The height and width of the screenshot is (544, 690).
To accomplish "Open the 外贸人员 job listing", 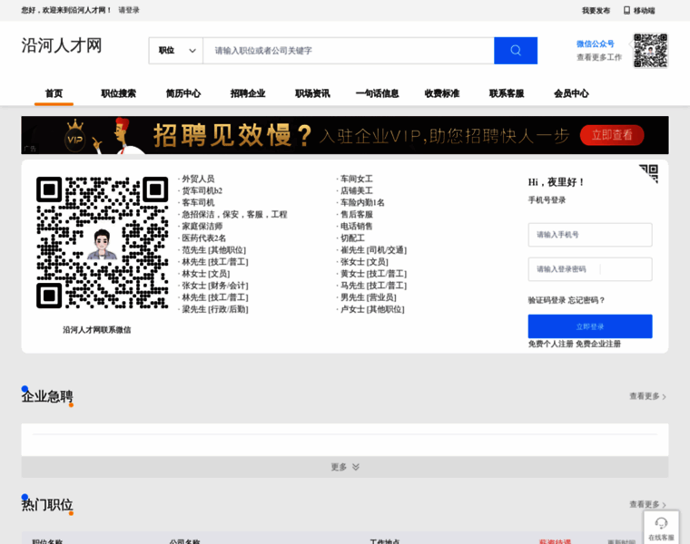I will click(x=198, y=180).
